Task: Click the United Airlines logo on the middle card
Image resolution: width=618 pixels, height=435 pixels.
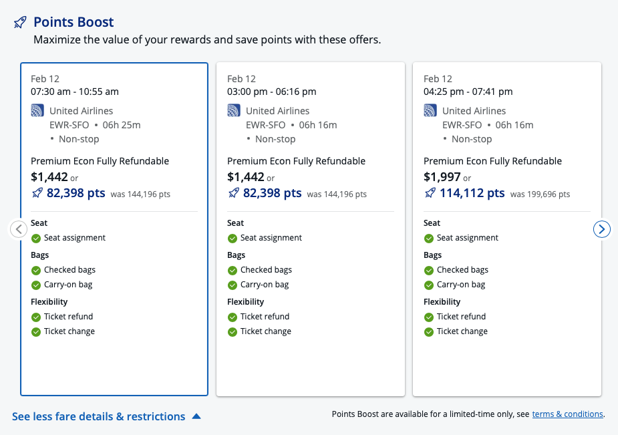Action: (x=233, y=110)
